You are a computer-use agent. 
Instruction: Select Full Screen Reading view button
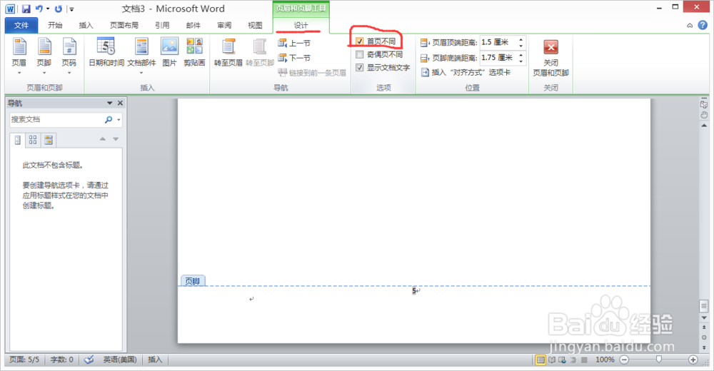tap(552, 360)
